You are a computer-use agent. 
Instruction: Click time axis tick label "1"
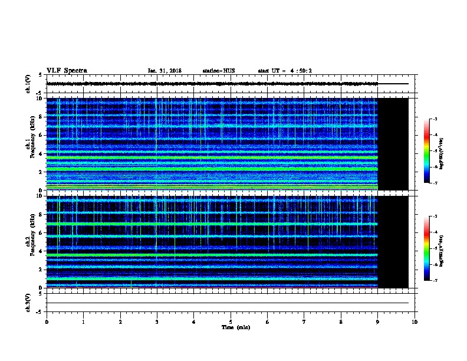click(x=83, y=322)
